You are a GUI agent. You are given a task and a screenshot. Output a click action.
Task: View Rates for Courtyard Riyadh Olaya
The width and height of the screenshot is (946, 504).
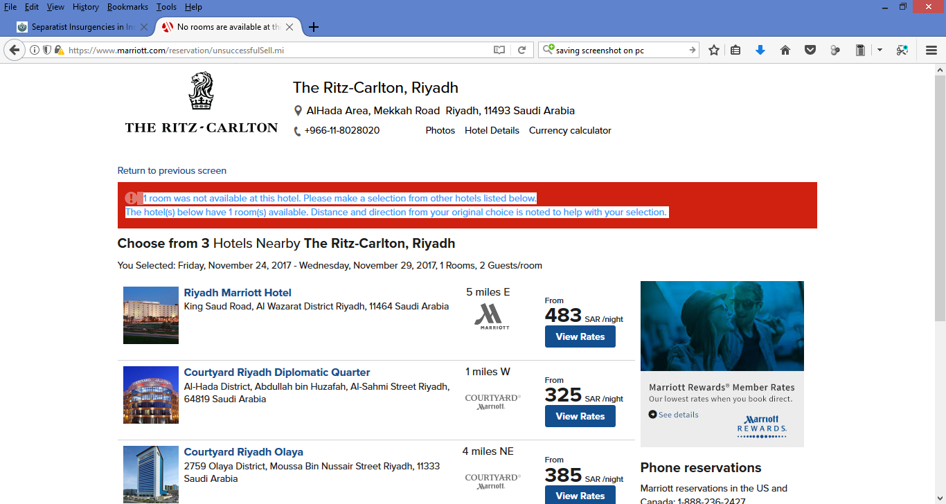(580, 494)
